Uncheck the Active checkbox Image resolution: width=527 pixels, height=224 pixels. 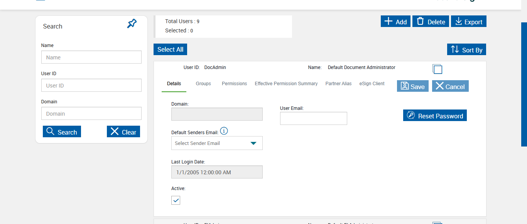pos(176,200)
